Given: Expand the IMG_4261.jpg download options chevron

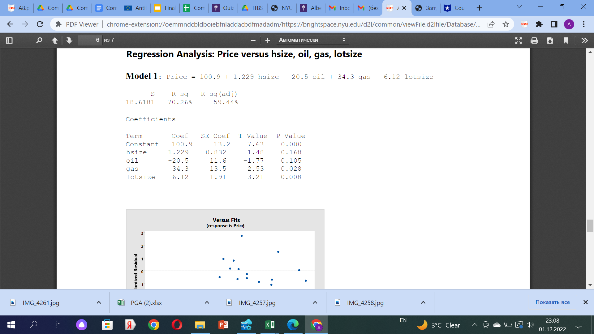Looking at the screenshot, I should coord(98,302).
